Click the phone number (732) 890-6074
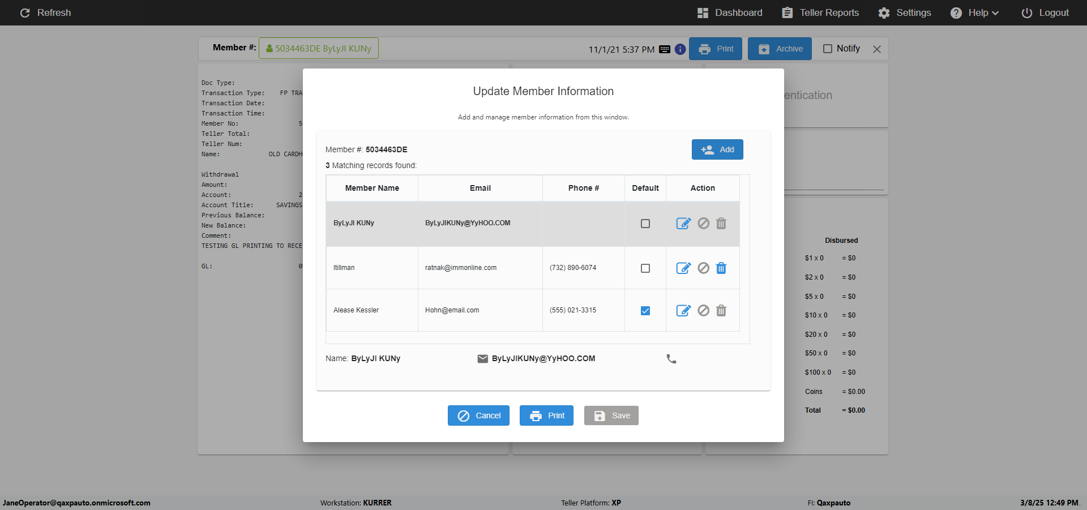Image resolution: width=1087 pixels, height=510 pixels. point(573,268)
